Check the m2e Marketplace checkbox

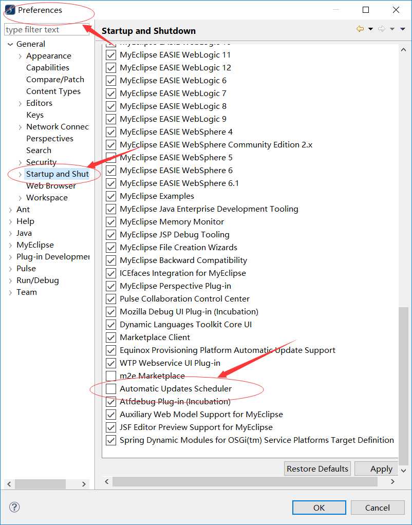pos(111,376)
